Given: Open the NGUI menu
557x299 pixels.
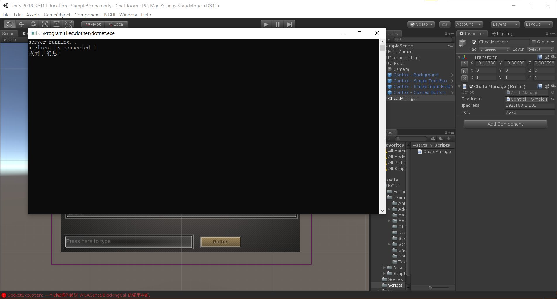Looking at the screenshot, I should point(110,15).
